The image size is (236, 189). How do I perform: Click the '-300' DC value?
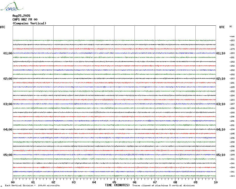click(x=232, y=163)
